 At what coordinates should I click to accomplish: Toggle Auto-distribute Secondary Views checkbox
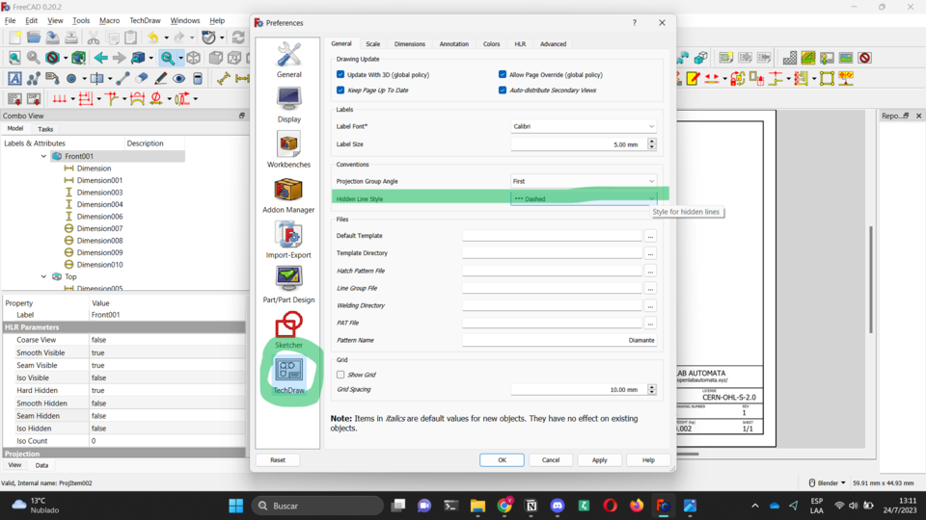503,91
